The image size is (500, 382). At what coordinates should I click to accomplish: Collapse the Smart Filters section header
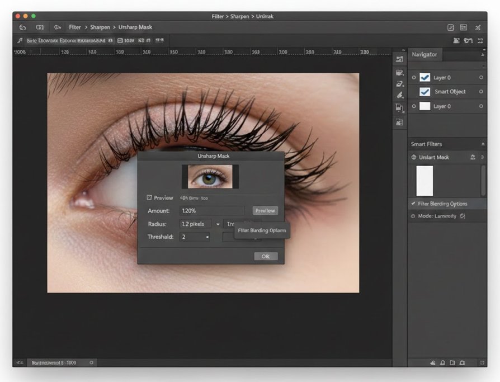[x=483, y=144]
